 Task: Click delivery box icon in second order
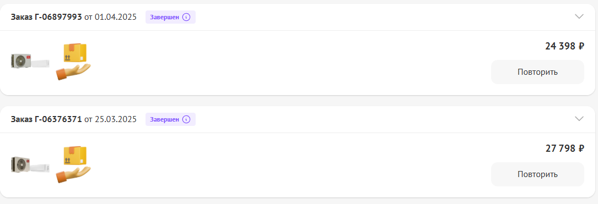click(x=73, y=164)
